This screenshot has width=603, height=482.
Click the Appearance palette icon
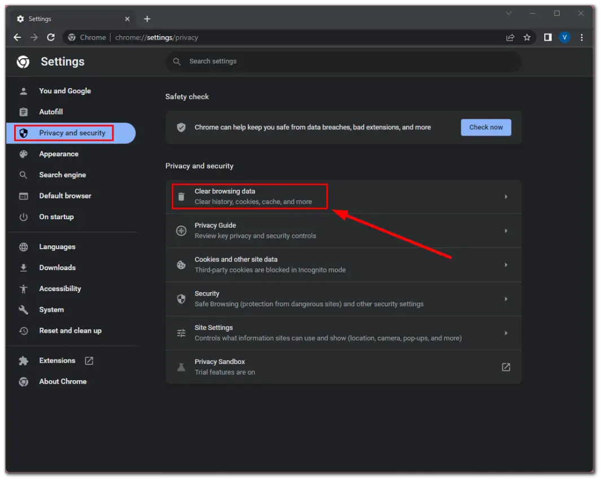tap(23, 154)
